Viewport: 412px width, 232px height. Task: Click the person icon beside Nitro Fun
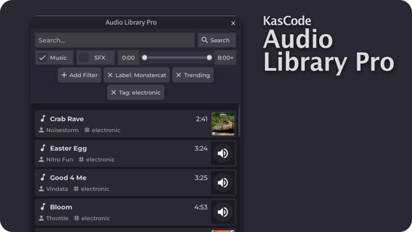41,160
